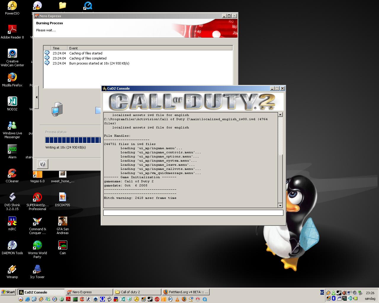Launch Adobe Reader 8 shortcut

(12, 30)
